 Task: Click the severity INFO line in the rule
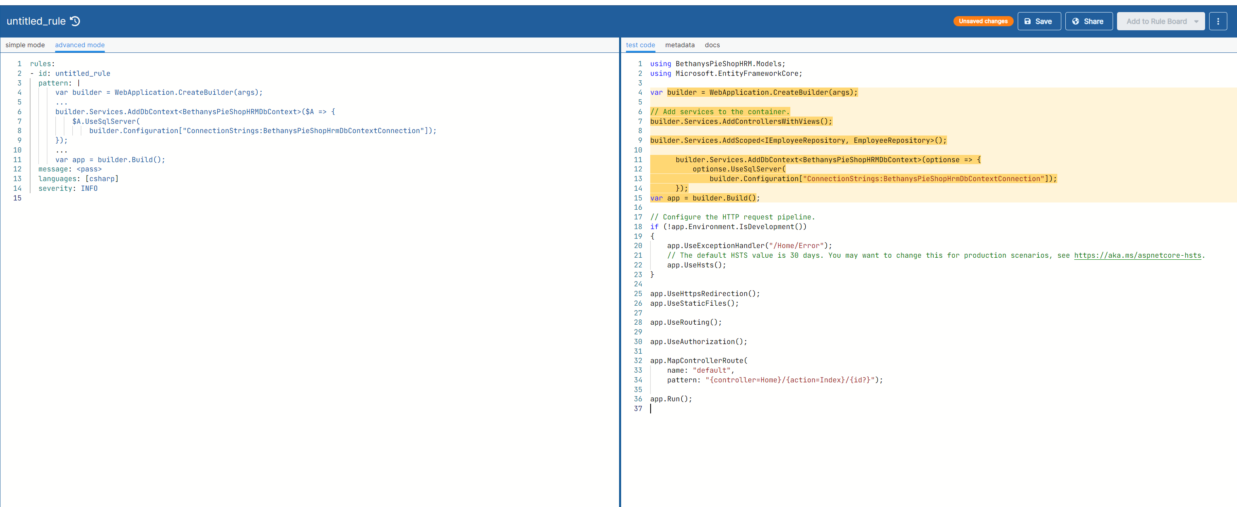coord(67,188)
